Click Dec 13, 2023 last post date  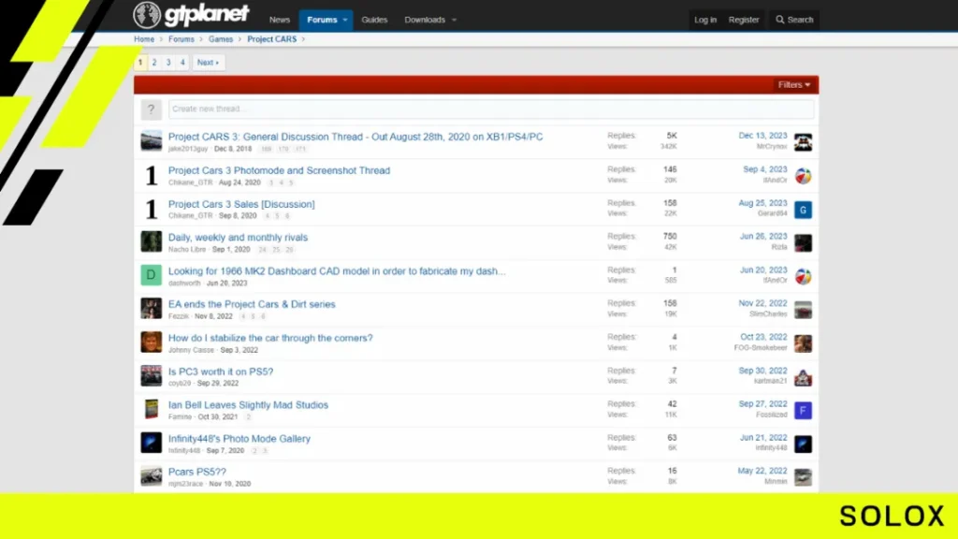[762, 136]
